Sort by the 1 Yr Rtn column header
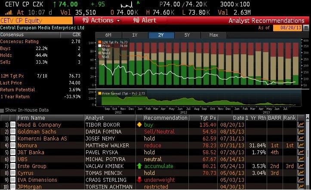This screenshot has width=311, height=190. click(x=256, y=118)
